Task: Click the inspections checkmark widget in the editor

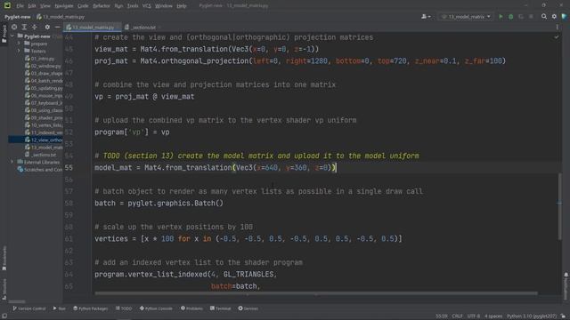Action: [556, 37]
